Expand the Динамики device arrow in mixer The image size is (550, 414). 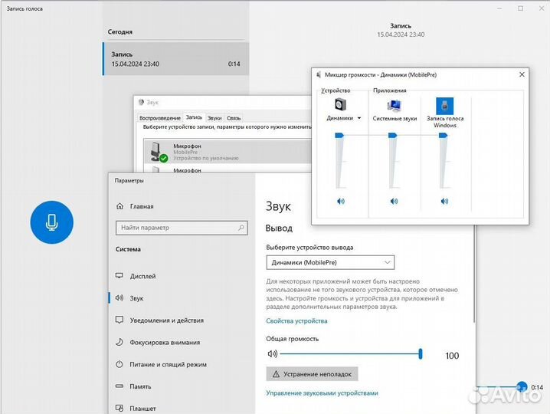pos(358,119)
